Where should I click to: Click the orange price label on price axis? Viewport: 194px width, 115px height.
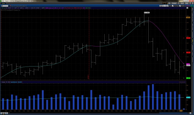[188, 17]
